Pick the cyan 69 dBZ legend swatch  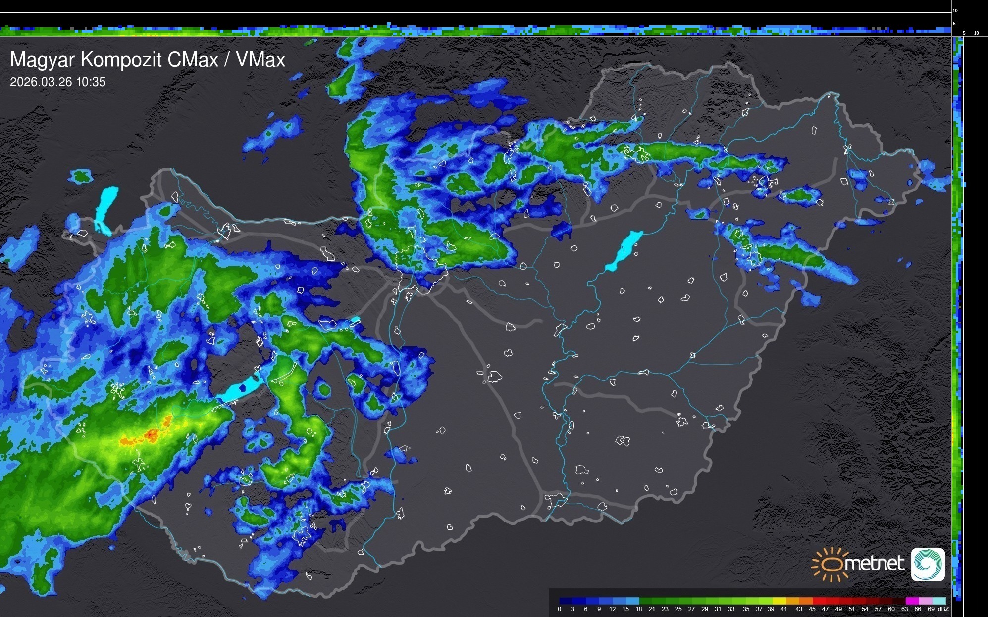pos(938,601)
